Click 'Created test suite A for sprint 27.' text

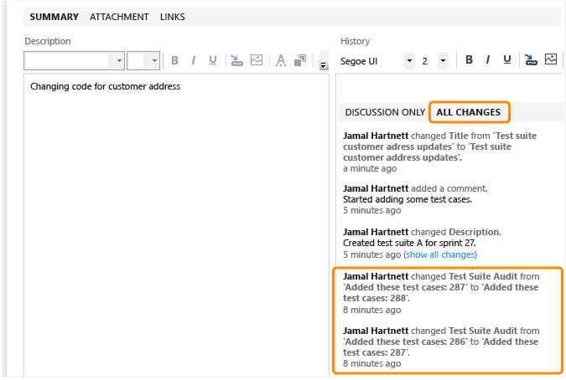pyautogui.click(x=409, y=243)
